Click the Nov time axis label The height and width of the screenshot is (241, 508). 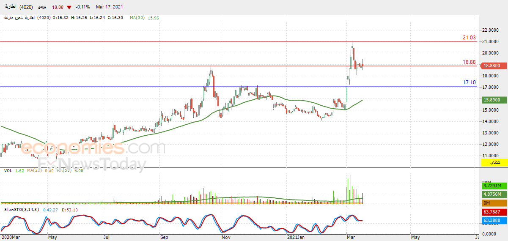pyautogui.click(x=227, y=238)
